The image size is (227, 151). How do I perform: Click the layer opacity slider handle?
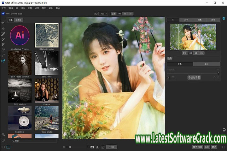coord(218,73)
